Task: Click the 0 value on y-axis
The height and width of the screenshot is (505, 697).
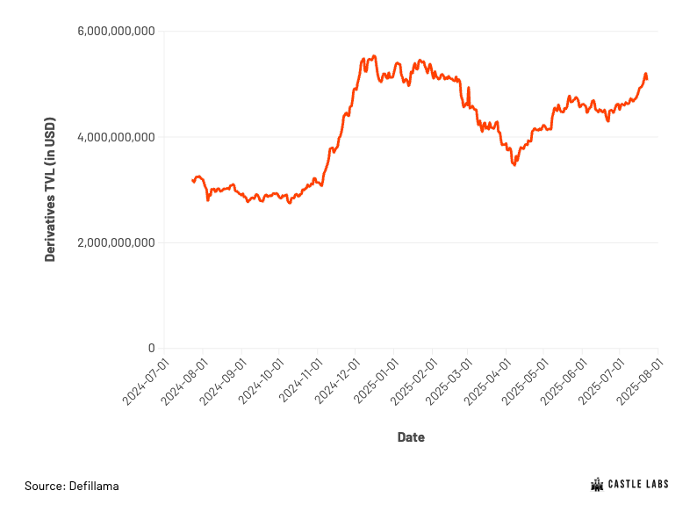Action: [152, 348]
